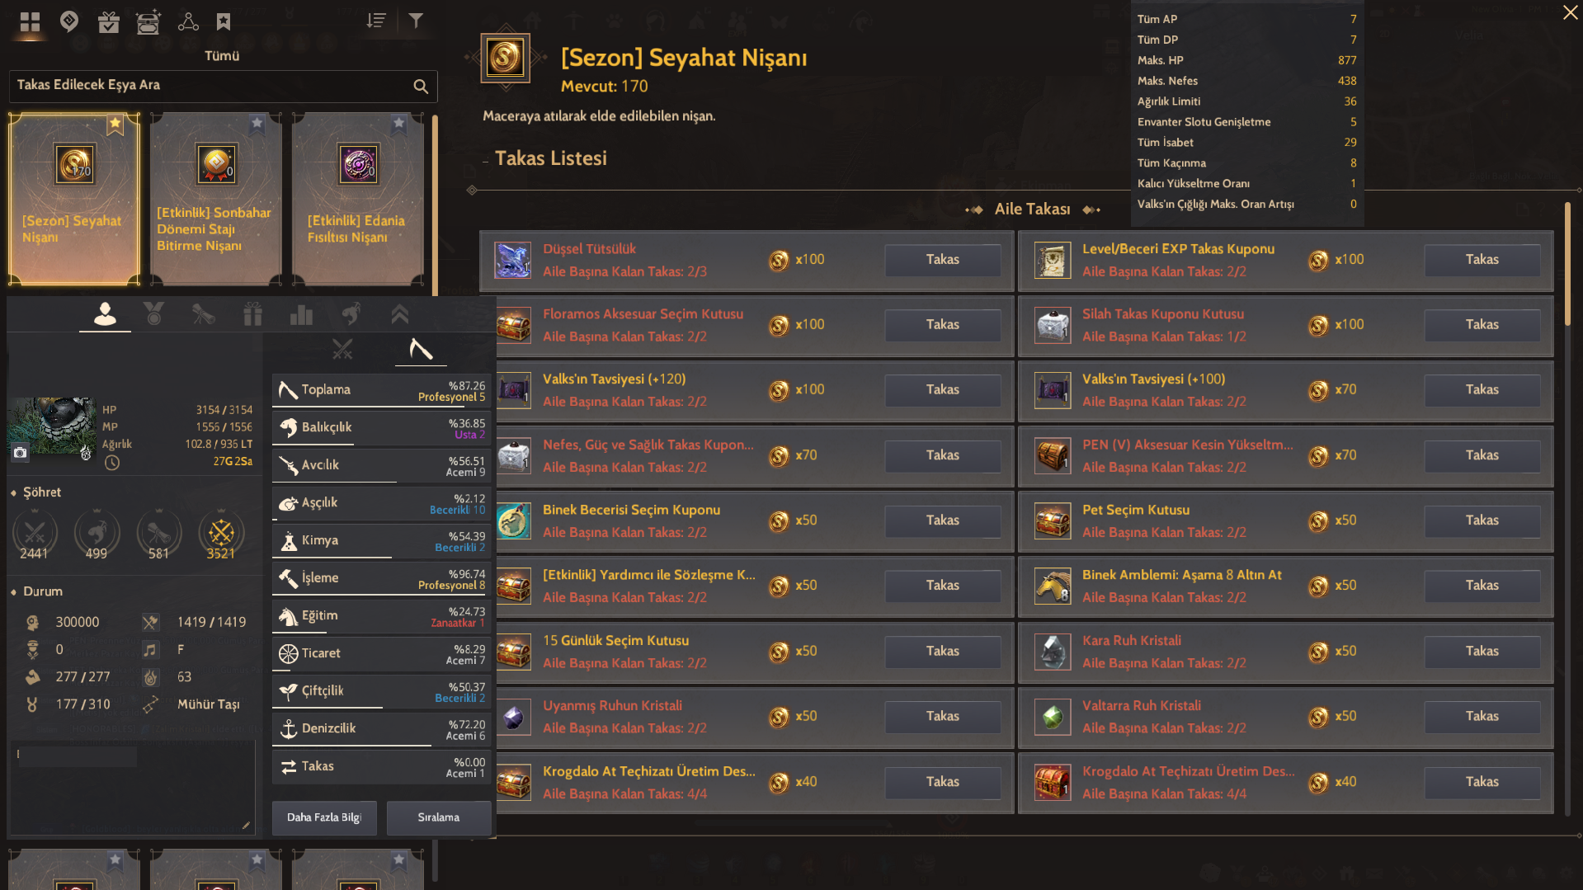Toggle favorite star on Sonbahar Dönemi Stajı card
Screen dimensions: 1583x890
pyautogui.click(x=257, y=124)
